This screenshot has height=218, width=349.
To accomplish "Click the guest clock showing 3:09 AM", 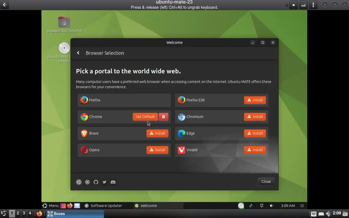I will point(288,206).
